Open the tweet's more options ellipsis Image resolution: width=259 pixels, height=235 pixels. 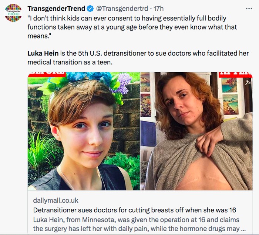pyautogui.click(x=249, y=8)
